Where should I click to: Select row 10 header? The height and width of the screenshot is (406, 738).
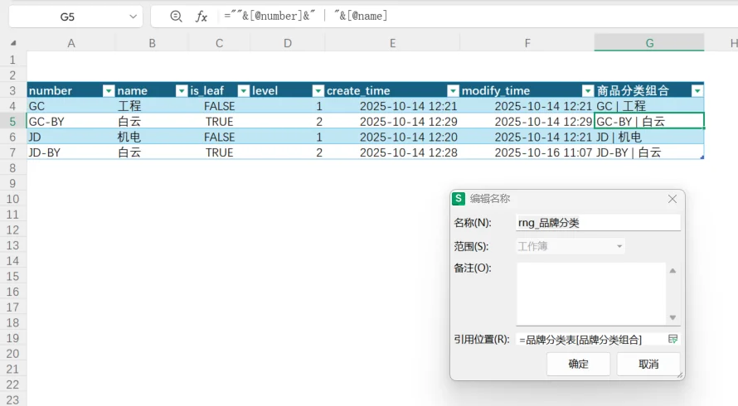pyautogui.click(x=12, y=199)
